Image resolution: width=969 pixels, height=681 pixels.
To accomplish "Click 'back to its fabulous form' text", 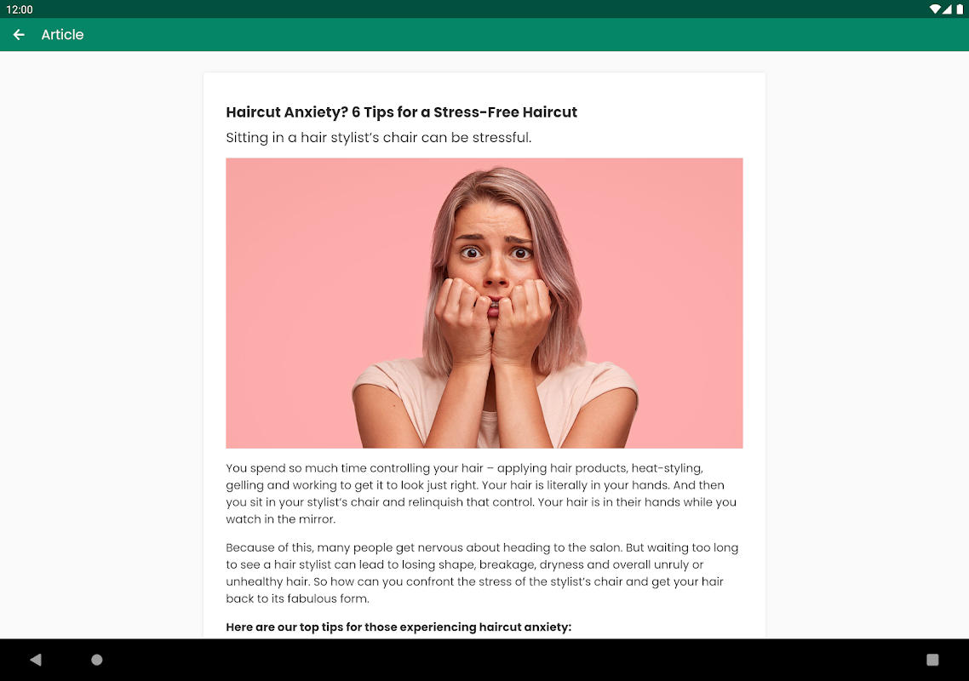I will point(297,598).
